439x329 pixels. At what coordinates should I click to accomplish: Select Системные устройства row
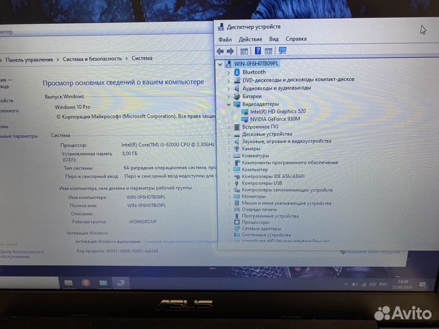pyautogui.click(x=266, y=235)
